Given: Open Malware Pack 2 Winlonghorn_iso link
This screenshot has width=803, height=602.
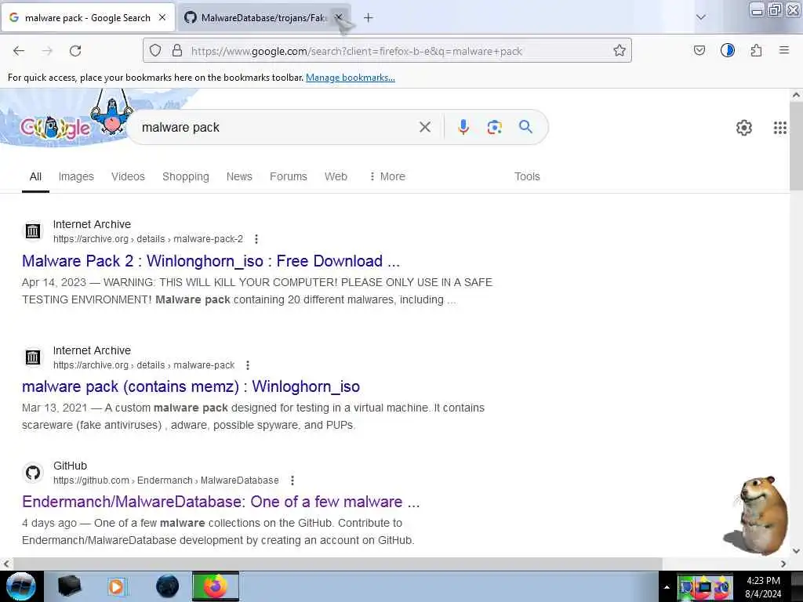Looking at the screenshot, I should (x=210, y=261).
